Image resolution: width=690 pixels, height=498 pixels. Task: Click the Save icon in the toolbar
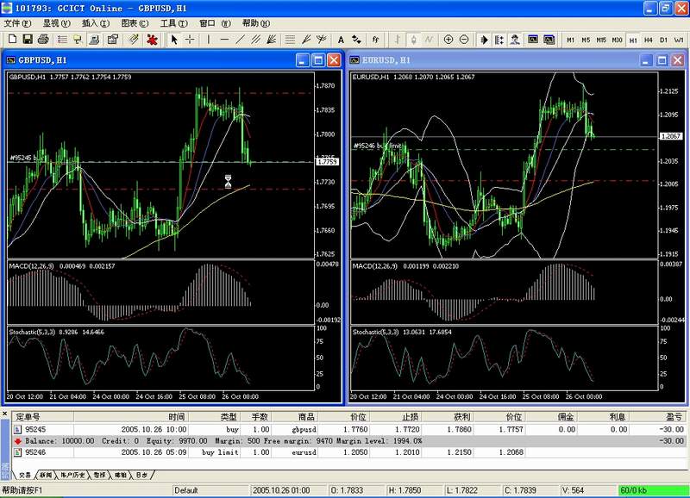coord(28,40)
